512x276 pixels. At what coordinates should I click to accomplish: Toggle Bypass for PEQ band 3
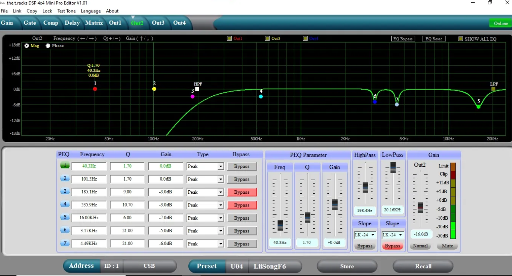242,192
